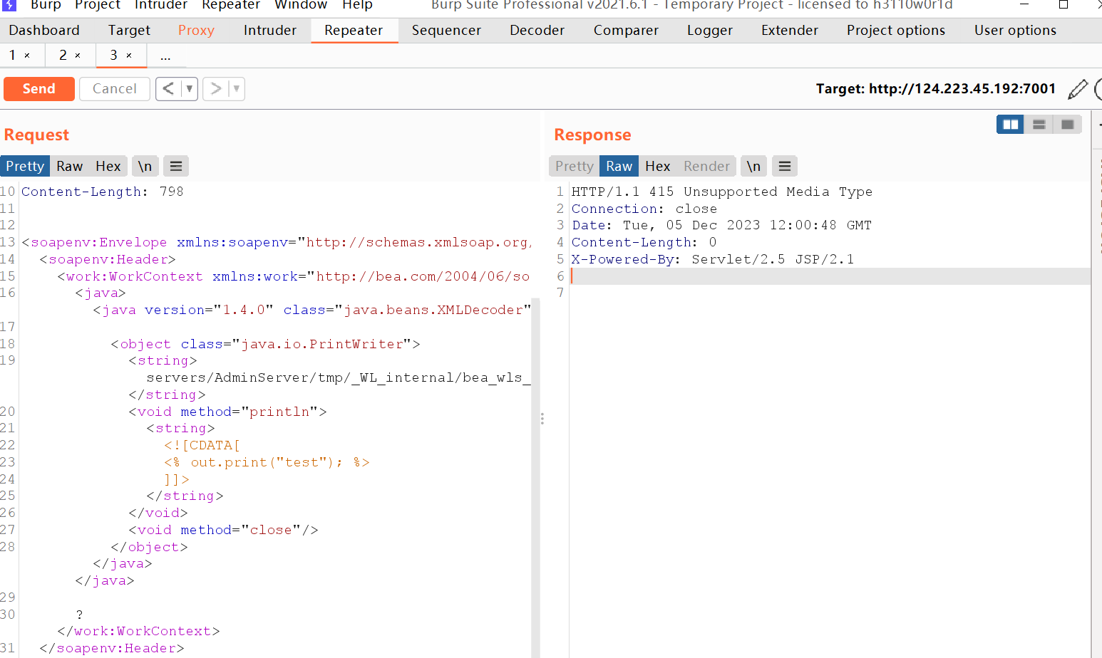1102x658 pixels.
Task: Switch to the Intruder tool tab
Action: (269, 31)
